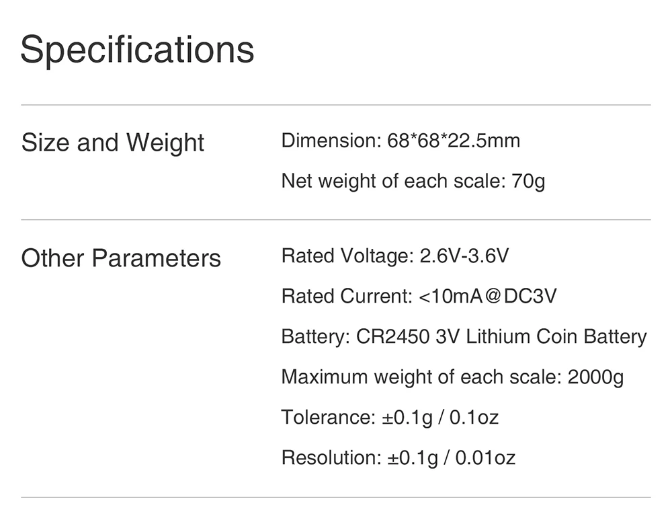The height and width of the screenshot is (532, 672).
Task: Select the ±0.1g / 0.1oz tolerance value
Action: point(440,418)
